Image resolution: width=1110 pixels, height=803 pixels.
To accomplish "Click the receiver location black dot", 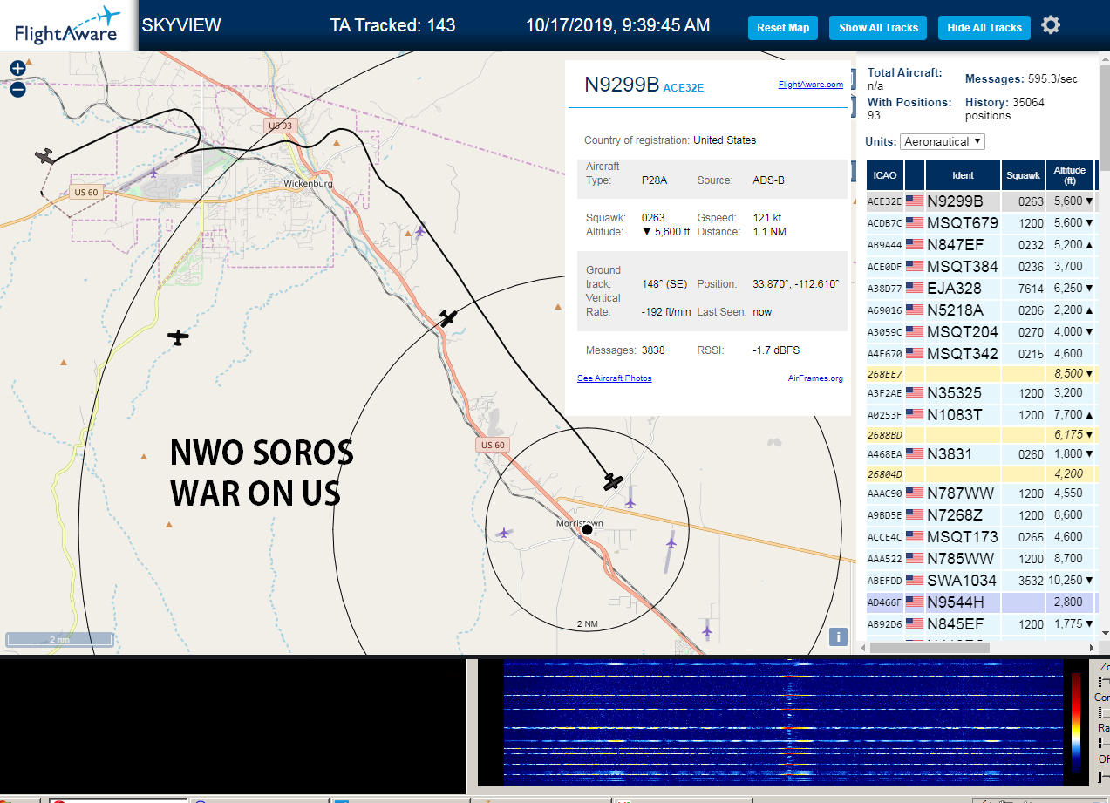I will (x=587, y=529).
